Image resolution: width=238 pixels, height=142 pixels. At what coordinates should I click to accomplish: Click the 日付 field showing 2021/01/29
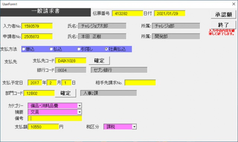point(170,13)
